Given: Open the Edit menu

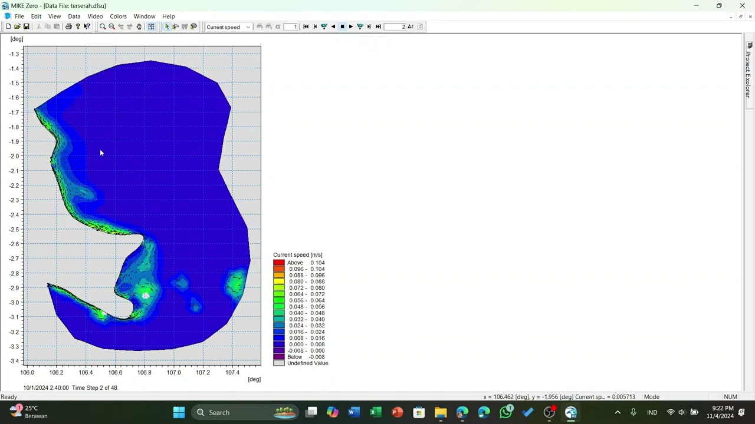Looking at the screenshot, I should pyautogui.click(x=36, y=16).
